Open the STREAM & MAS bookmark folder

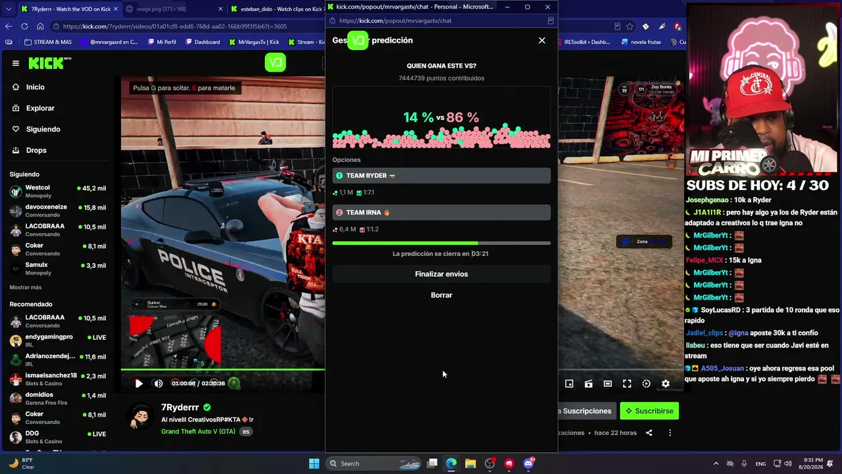pos(48,42)
